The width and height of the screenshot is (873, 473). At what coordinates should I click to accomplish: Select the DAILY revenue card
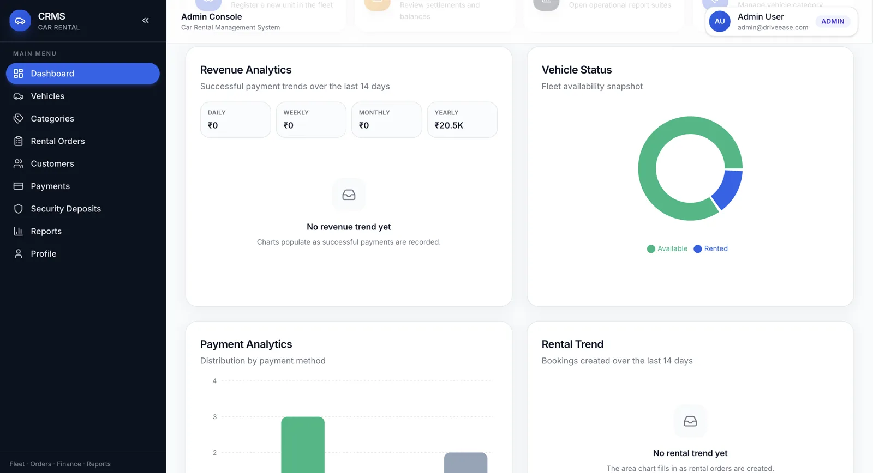[236, 120]
